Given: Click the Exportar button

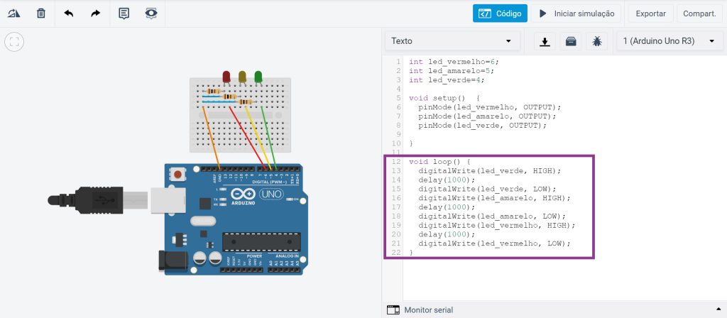Looking at the screenshot, I should point(650,13).
